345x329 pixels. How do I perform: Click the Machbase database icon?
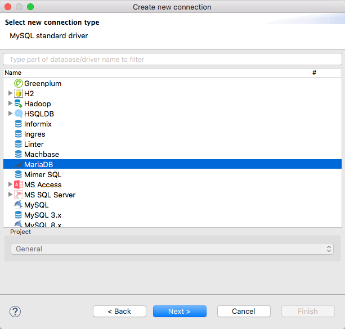[x=19, y=155]
